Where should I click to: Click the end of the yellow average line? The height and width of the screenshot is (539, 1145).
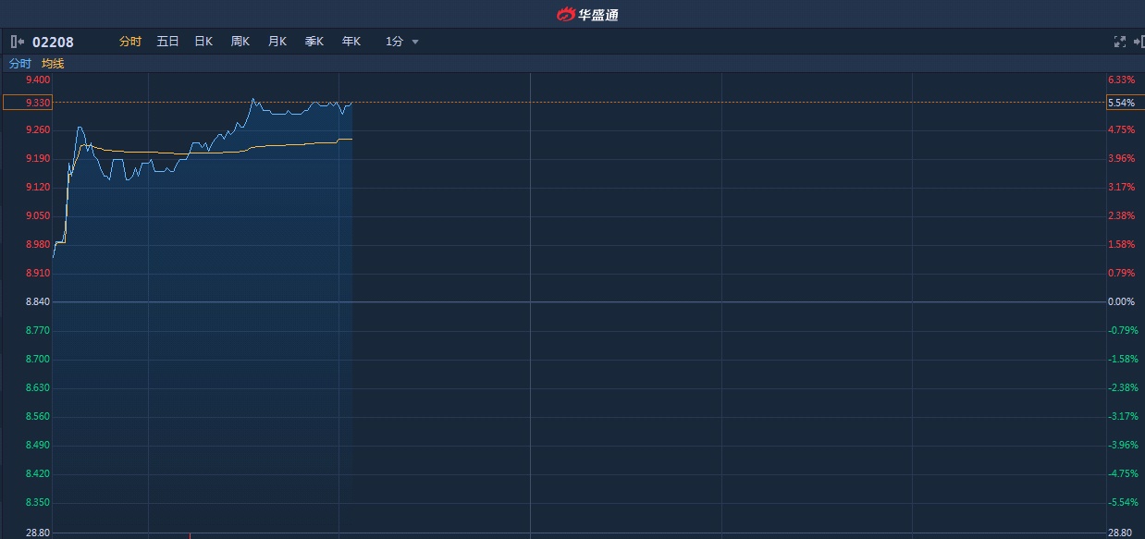tap(351, 139)
